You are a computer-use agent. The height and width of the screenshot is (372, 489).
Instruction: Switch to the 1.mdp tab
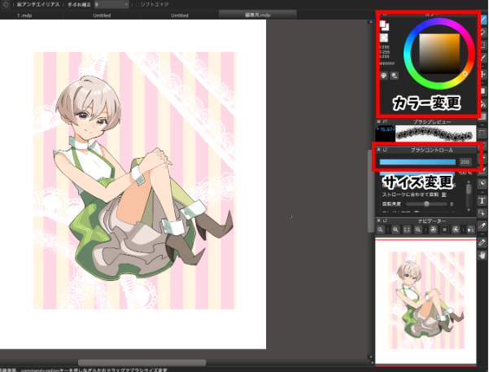point(24,15)
